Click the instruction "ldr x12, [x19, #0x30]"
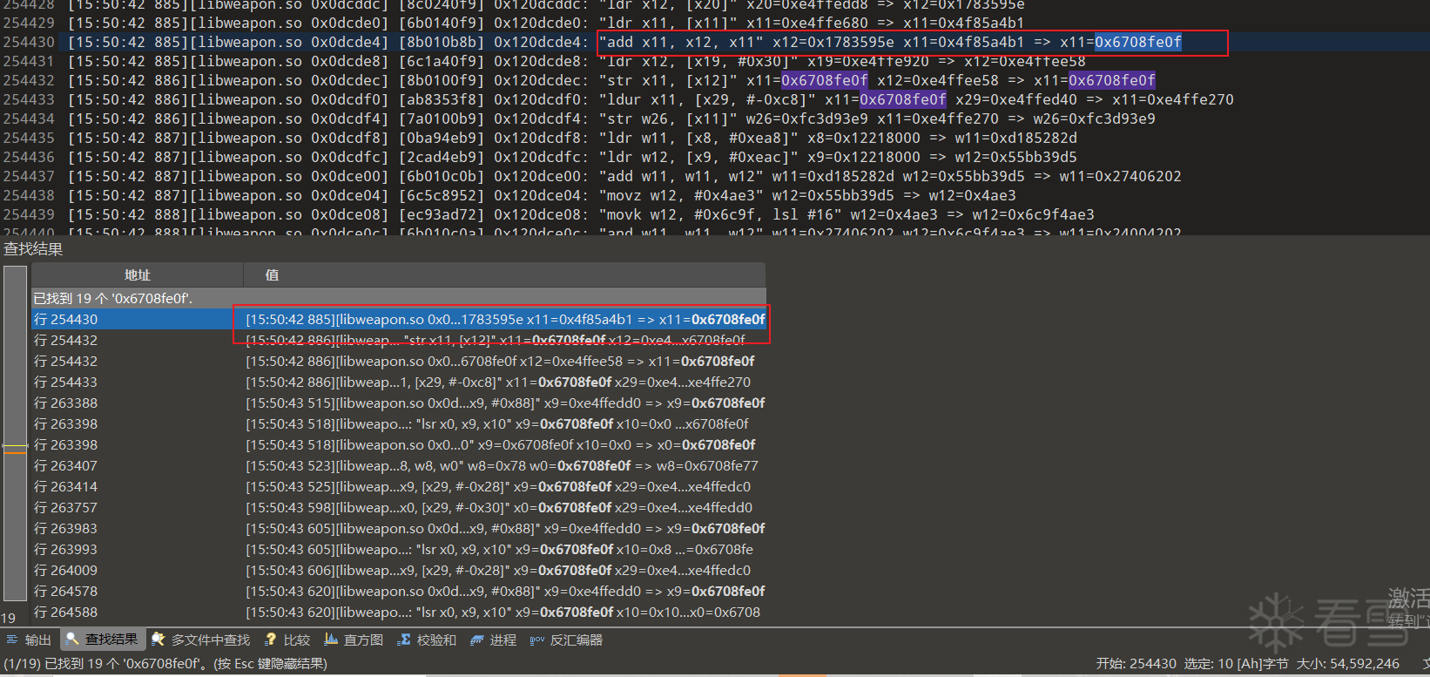The width and height of the screenshot is (1430, 677). tap(698, 61)
